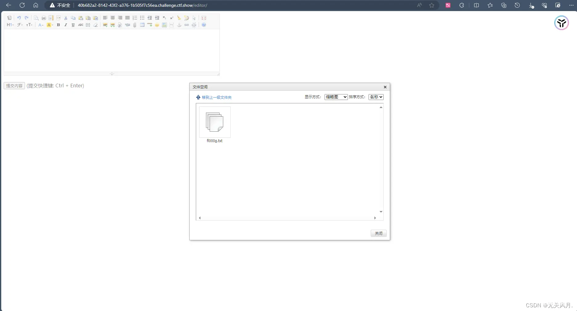Insert a numbered list
577x311 pixels.
click(x=135, y=18)
